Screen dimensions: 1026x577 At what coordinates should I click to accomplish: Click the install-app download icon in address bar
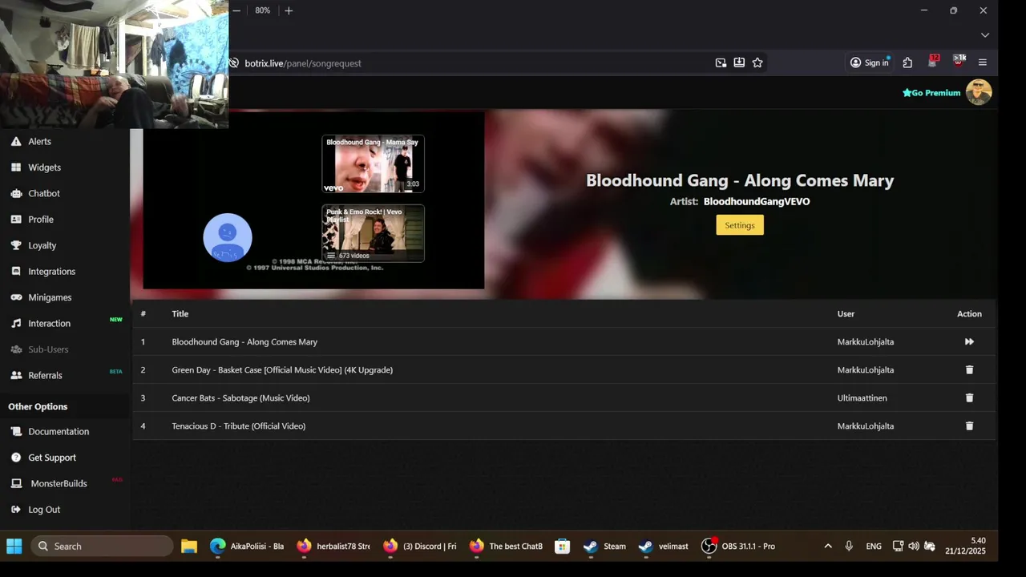pos(739,63)
